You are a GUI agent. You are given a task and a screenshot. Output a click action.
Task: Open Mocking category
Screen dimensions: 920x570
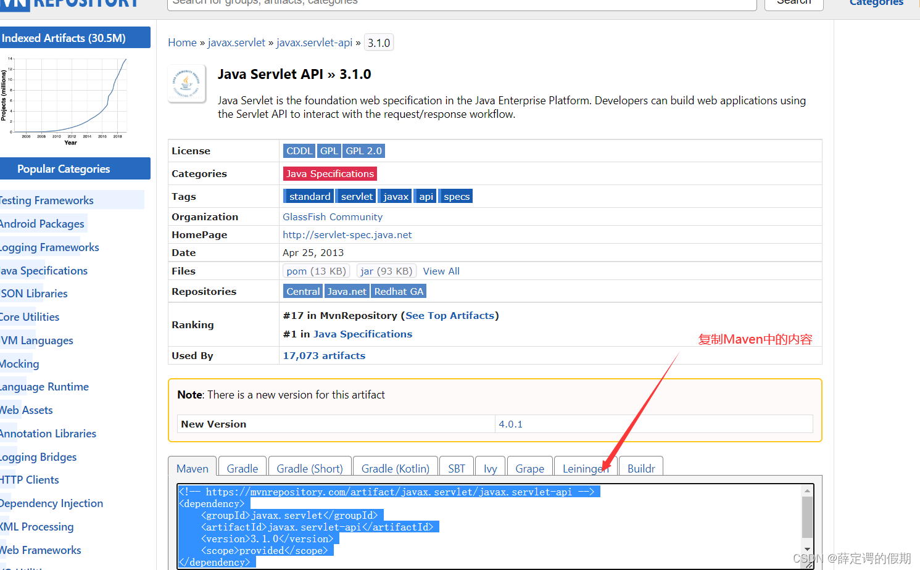click(20, 364)
